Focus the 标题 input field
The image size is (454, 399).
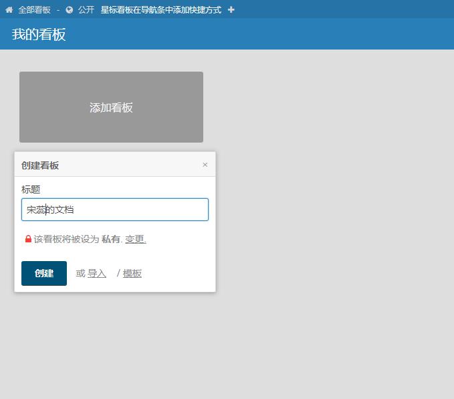click(115, 210)
